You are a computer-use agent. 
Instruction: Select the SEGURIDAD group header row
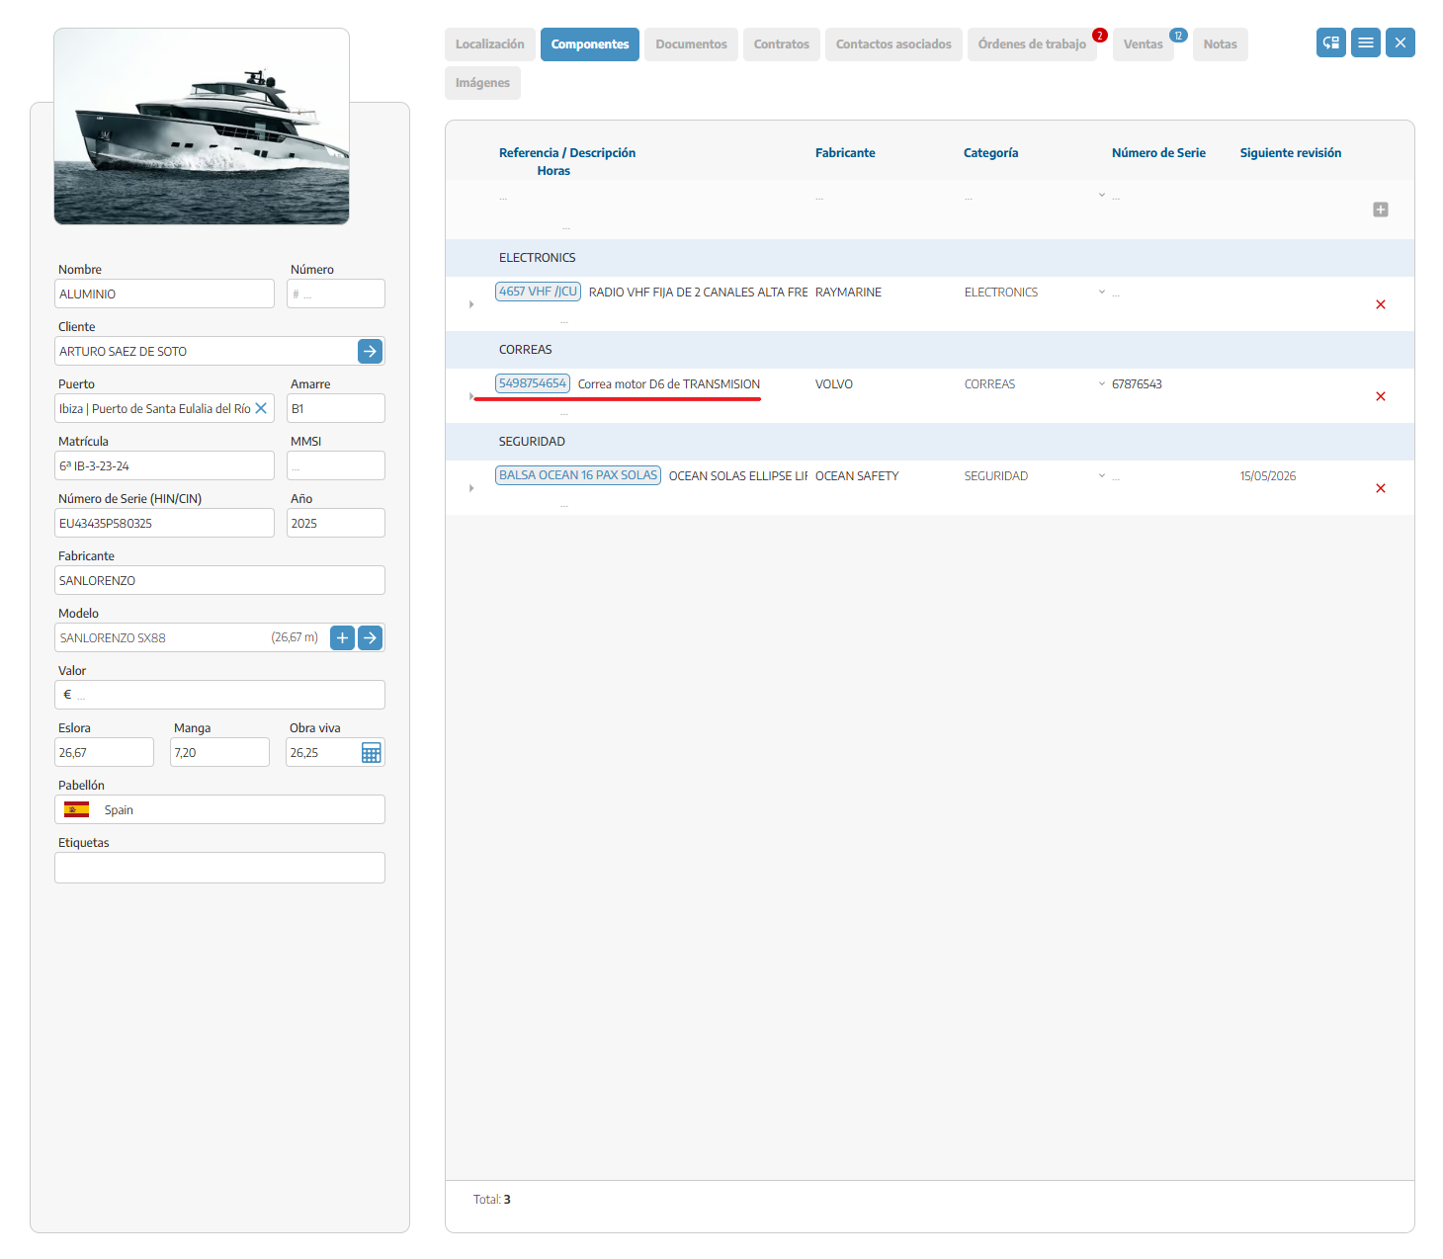(x=930, y=442)
